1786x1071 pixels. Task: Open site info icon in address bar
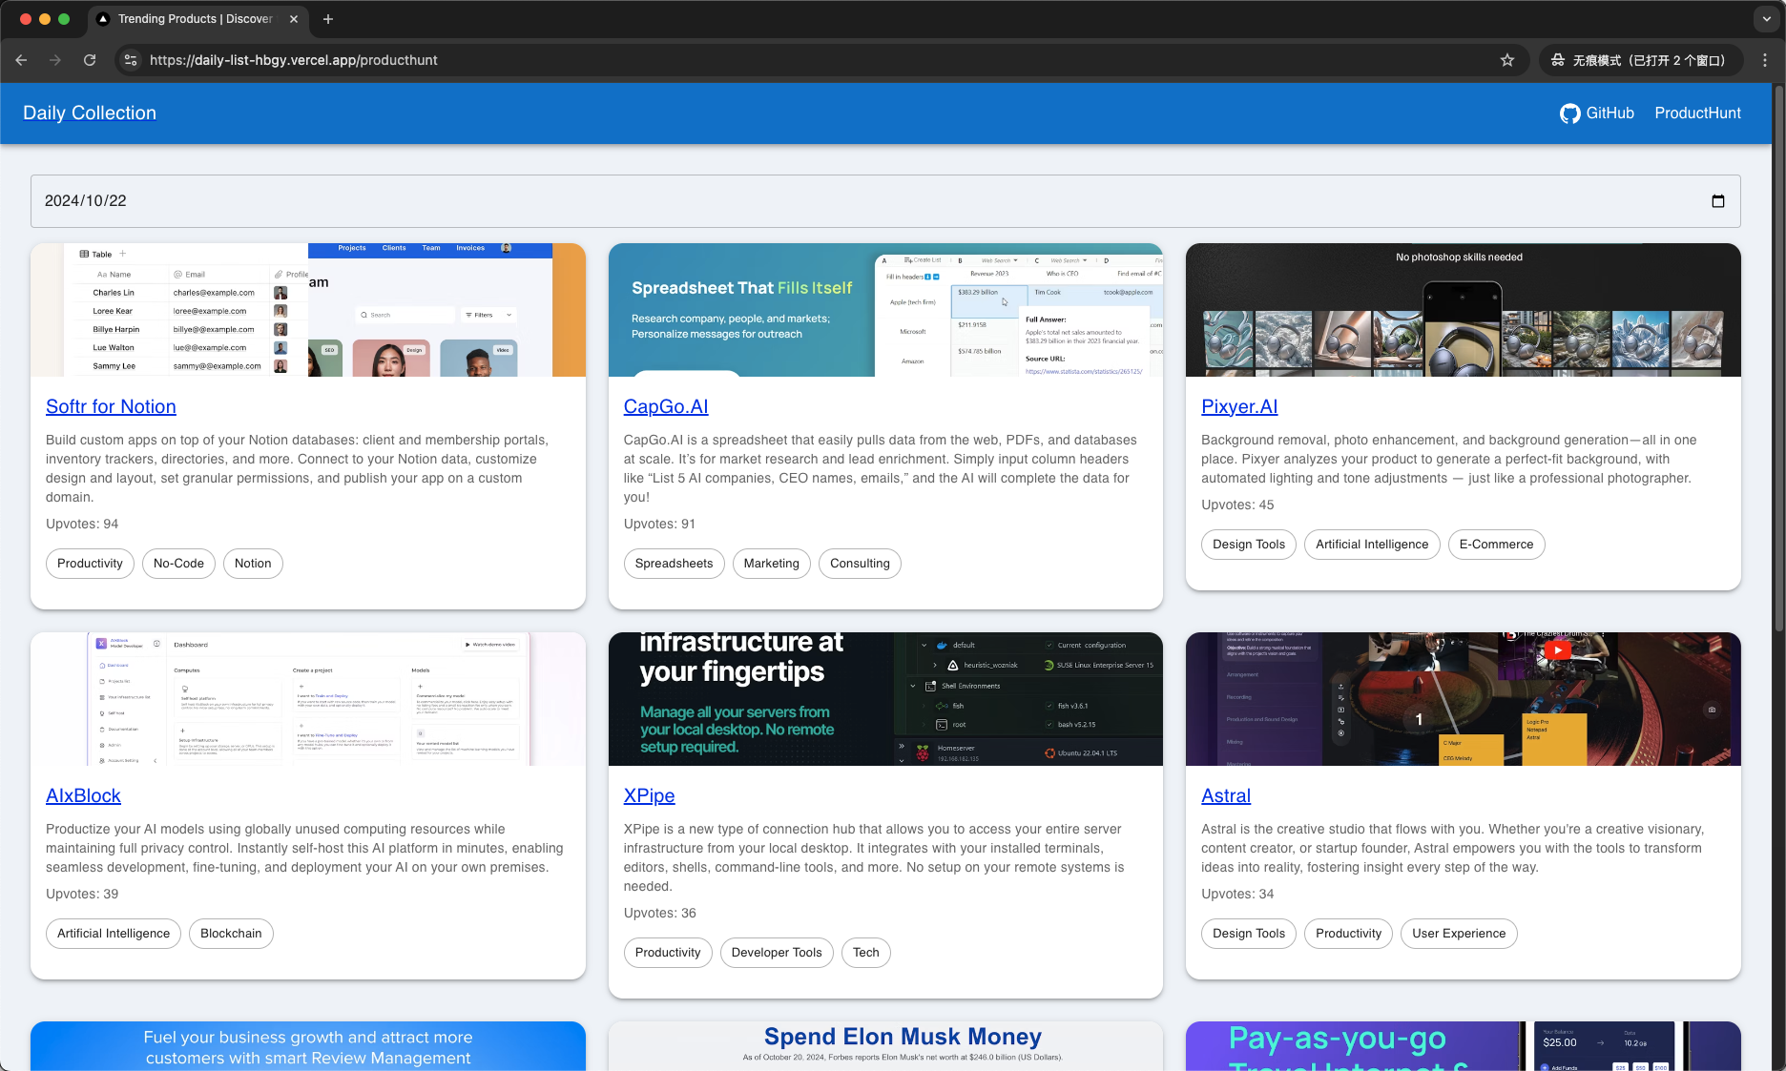131,60
